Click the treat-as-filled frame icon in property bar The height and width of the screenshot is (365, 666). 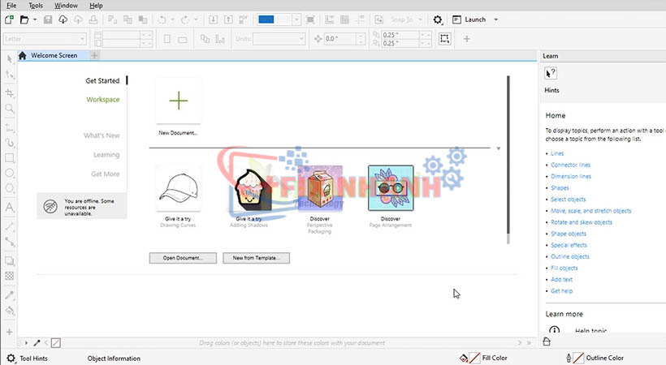[x=445, y=39]
